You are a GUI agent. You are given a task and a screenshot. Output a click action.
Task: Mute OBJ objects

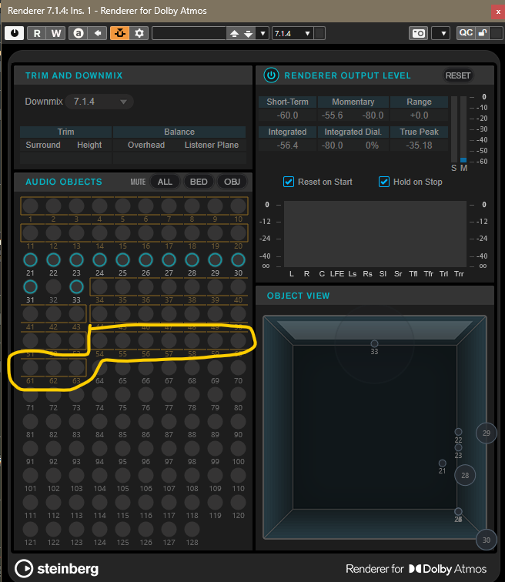[232, 182]
